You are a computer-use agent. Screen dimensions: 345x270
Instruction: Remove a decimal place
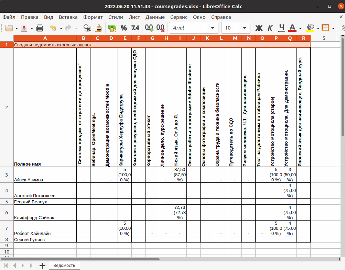[x=160, y=28]
